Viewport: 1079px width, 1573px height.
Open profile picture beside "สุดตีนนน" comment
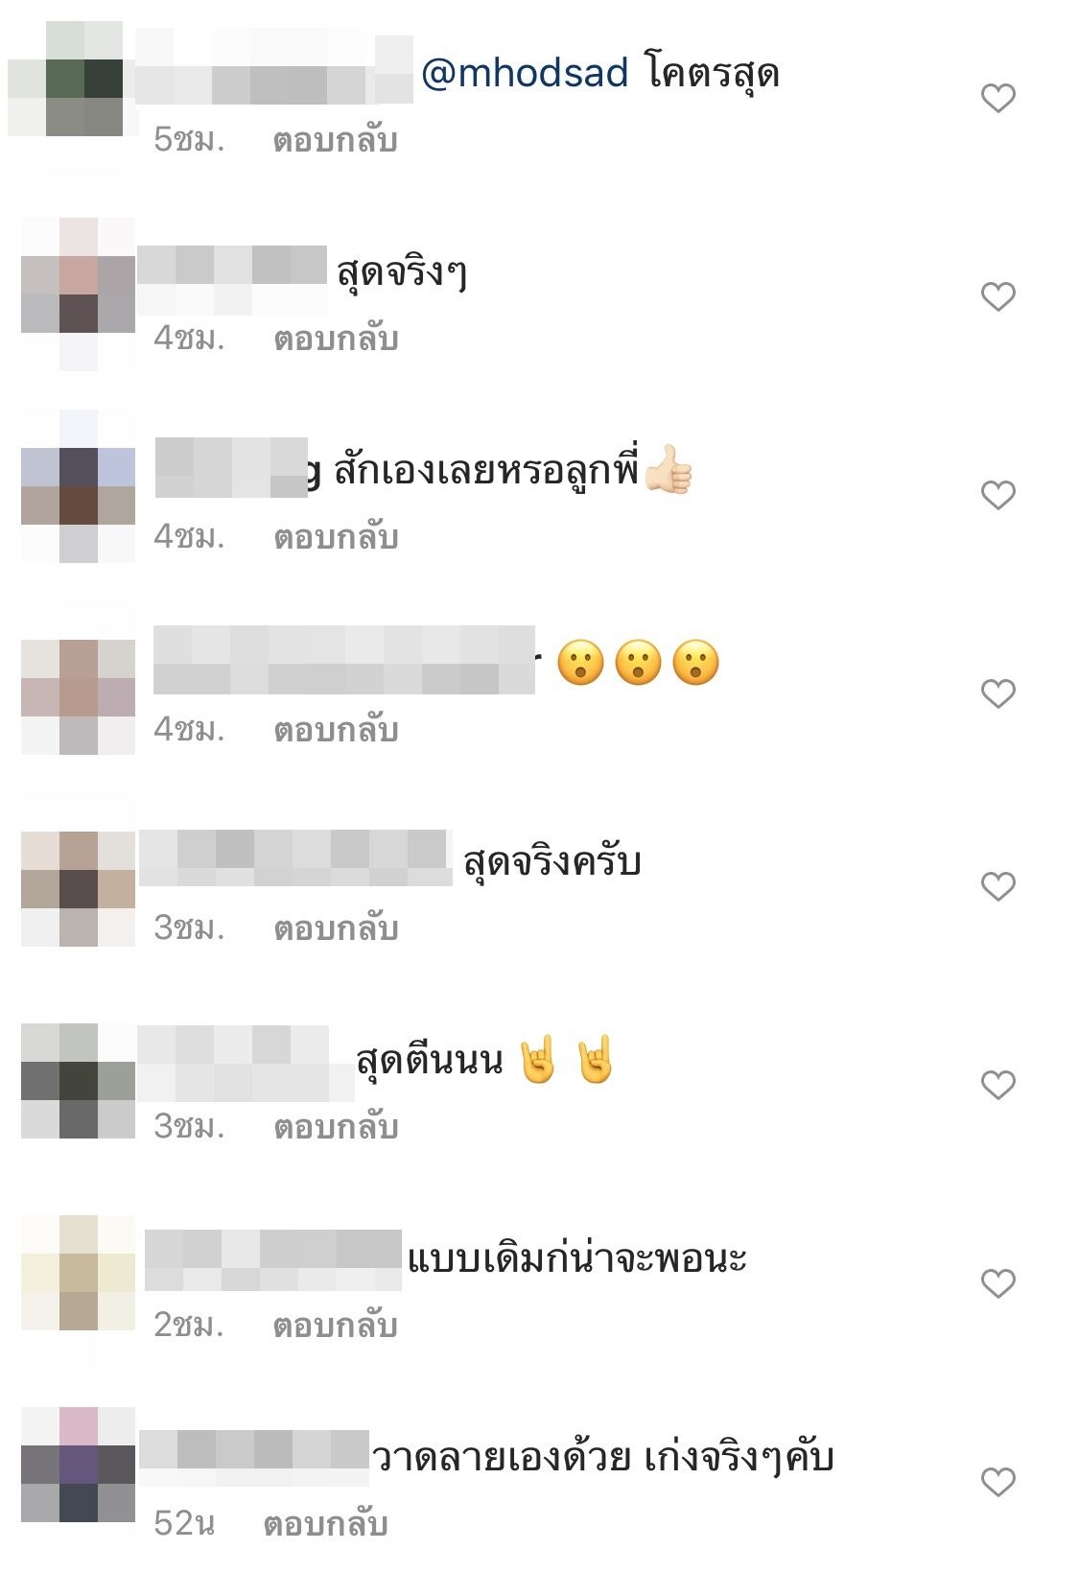pyautogui.click(x=79, y=1081)
